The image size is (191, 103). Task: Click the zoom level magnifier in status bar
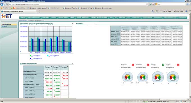[181, 101]
